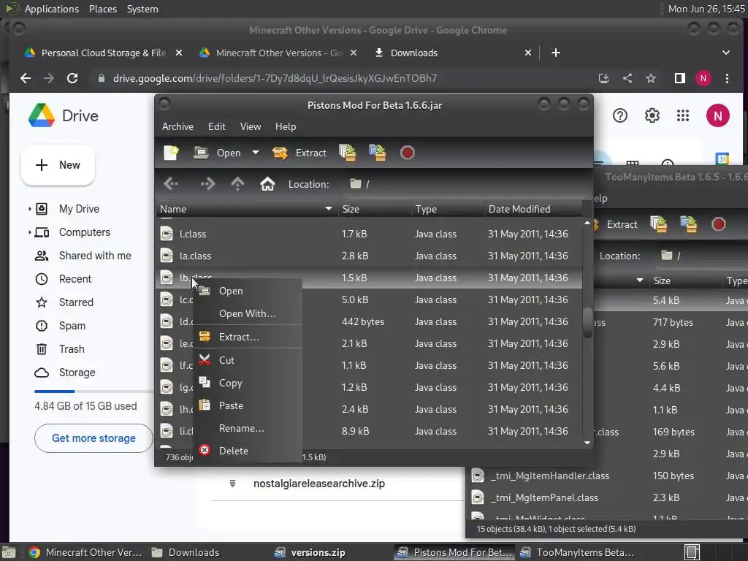The image size is (748, 561).
Task: Click the New button in Google Drive
Action: 58,165
